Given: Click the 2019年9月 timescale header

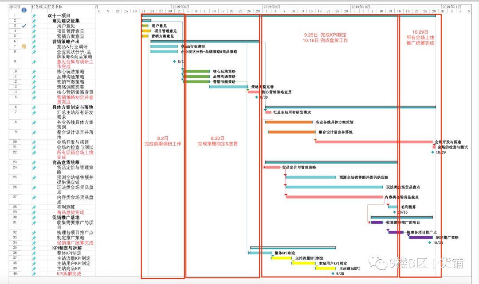Looking at the screenshot, I should click(271, 7).
